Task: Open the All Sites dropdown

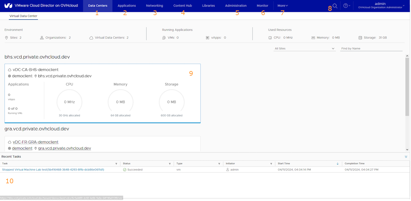Action: [x=304, y=48]
